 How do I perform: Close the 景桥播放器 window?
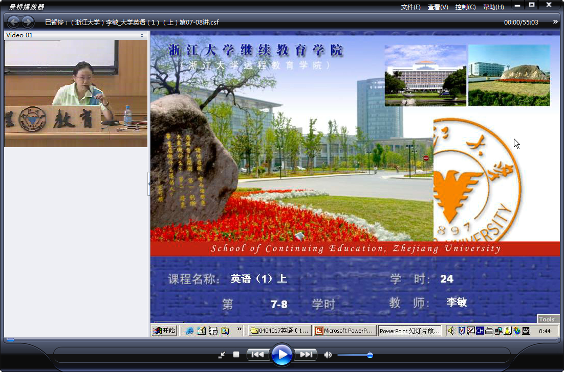coord(549,5)
